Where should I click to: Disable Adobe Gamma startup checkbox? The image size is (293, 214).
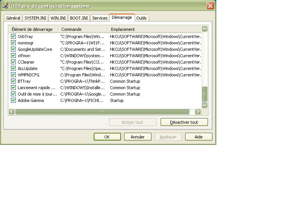(x=13, y=100)
